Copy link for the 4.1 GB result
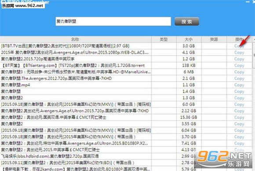255x171 pixels. tap(239, 53)
